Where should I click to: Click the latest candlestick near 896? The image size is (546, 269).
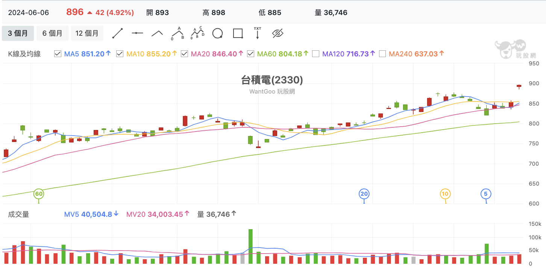coord(519,86)
